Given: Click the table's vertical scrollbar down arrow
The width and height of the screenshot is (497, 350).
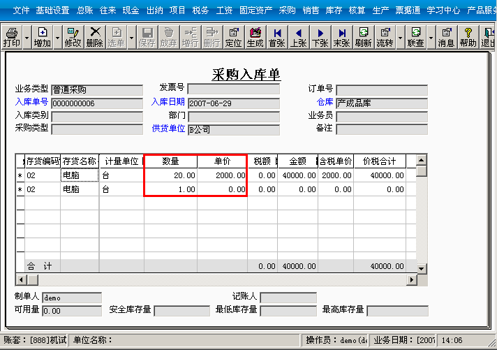Looking at the screenshot, I should click(x=421, y=268).
